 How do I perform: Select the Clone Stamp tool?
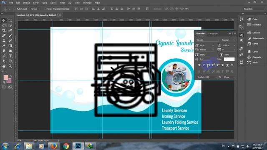pyautogui.click(x=4, y=41)
